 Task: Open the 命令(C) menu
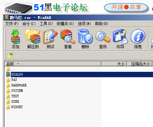click(29, 24)
